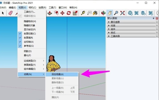The width and height of the screenshot is (159, 100).
Task: Close the 样式 panel section
Action: [x=157, y=33]
